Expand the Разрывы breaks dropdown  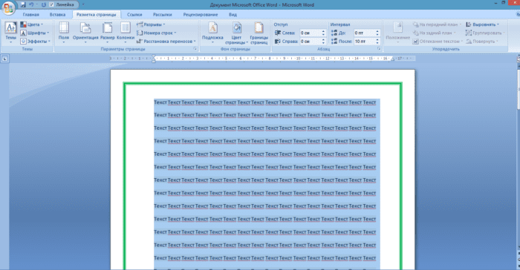151,24
